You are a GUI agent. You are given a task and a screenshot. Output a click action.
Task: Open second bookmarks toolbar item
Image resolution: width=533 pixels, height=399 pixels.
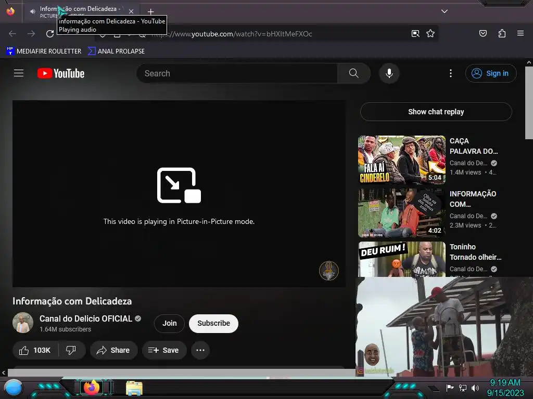click(x=116, y=51)
